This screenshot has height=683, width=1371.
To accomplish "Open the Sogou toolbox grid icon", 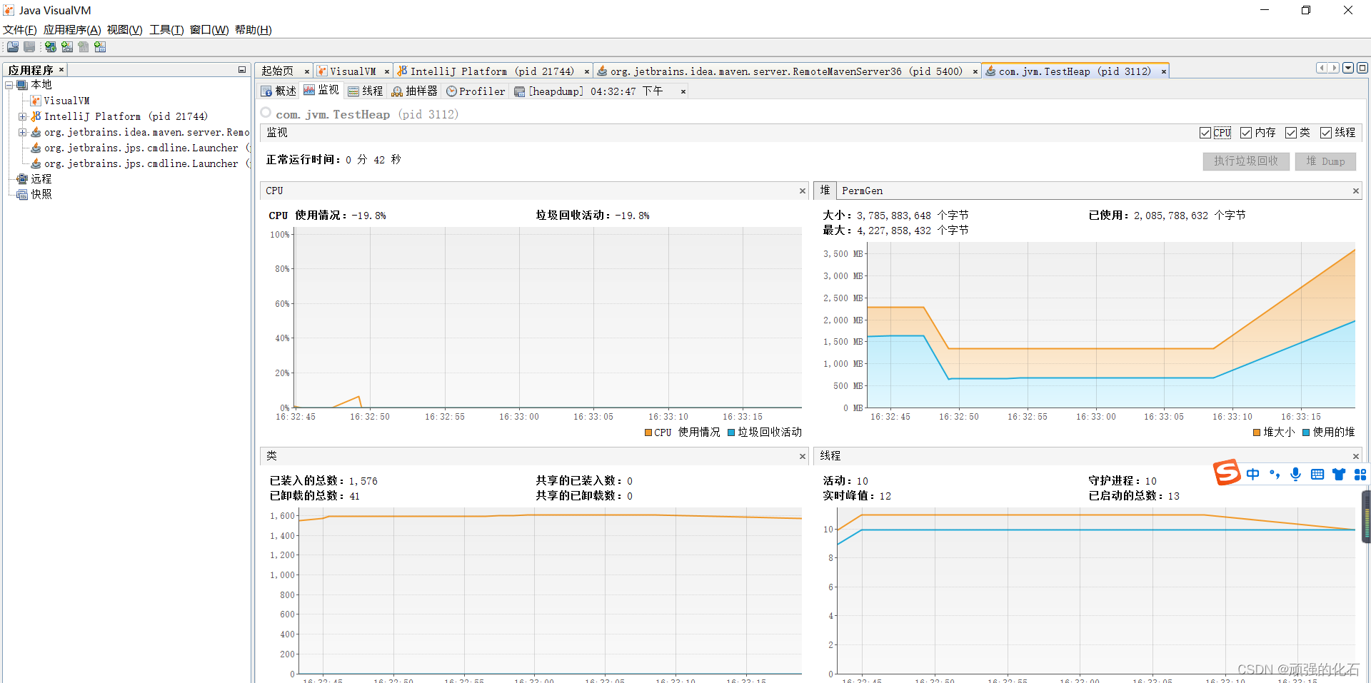I will pos(1360,475).
